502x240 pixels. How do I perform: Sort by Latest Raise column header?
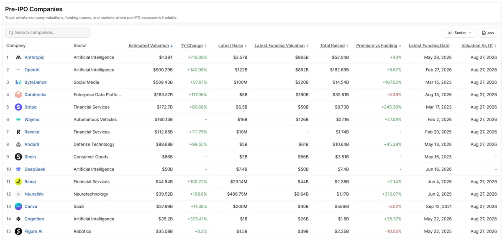[x=233, y=46]
